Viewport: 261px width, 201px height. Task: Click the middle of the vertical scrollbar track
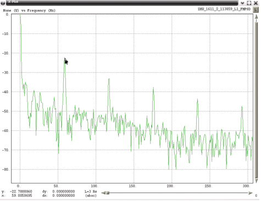click(256, 99)
